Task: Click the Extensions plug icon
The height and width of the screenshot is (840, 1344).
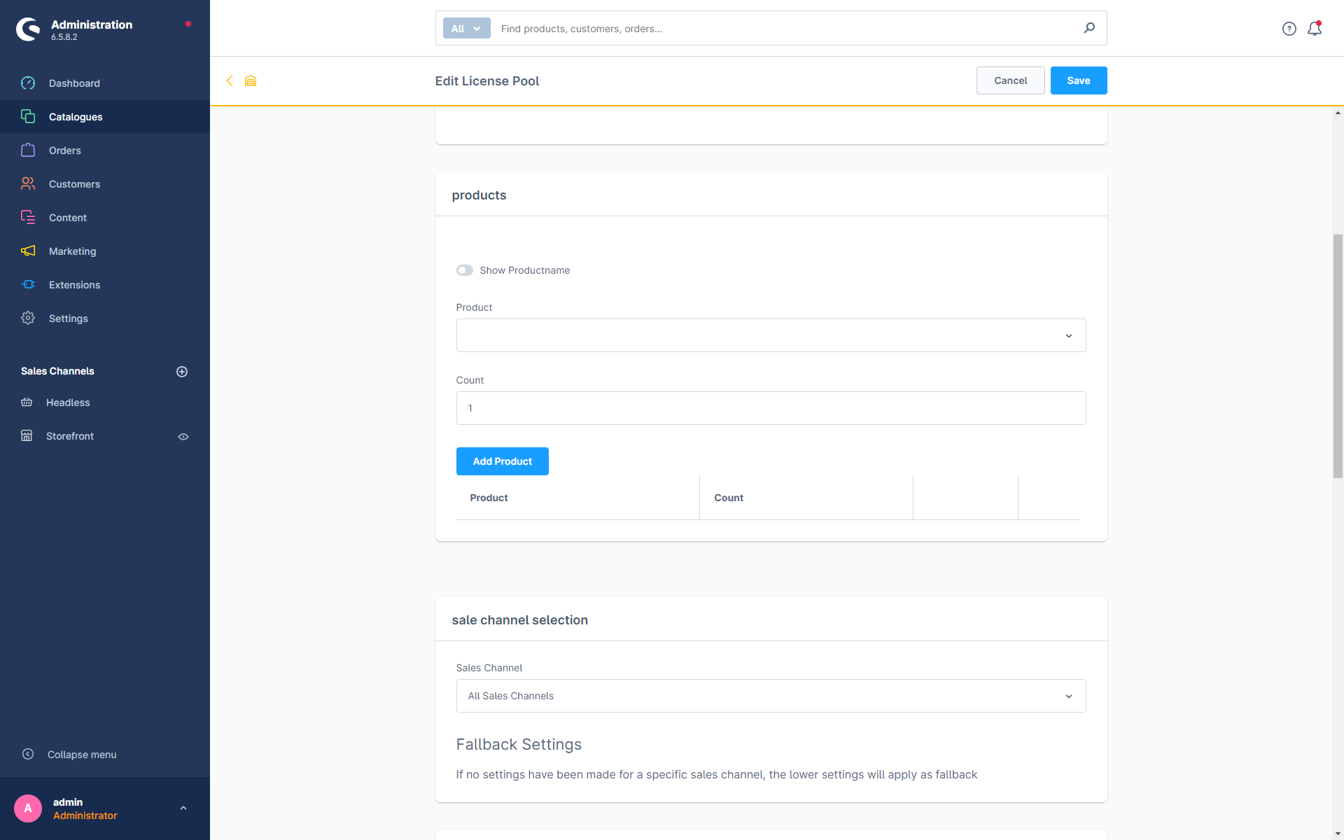Action: pos(28,285)
